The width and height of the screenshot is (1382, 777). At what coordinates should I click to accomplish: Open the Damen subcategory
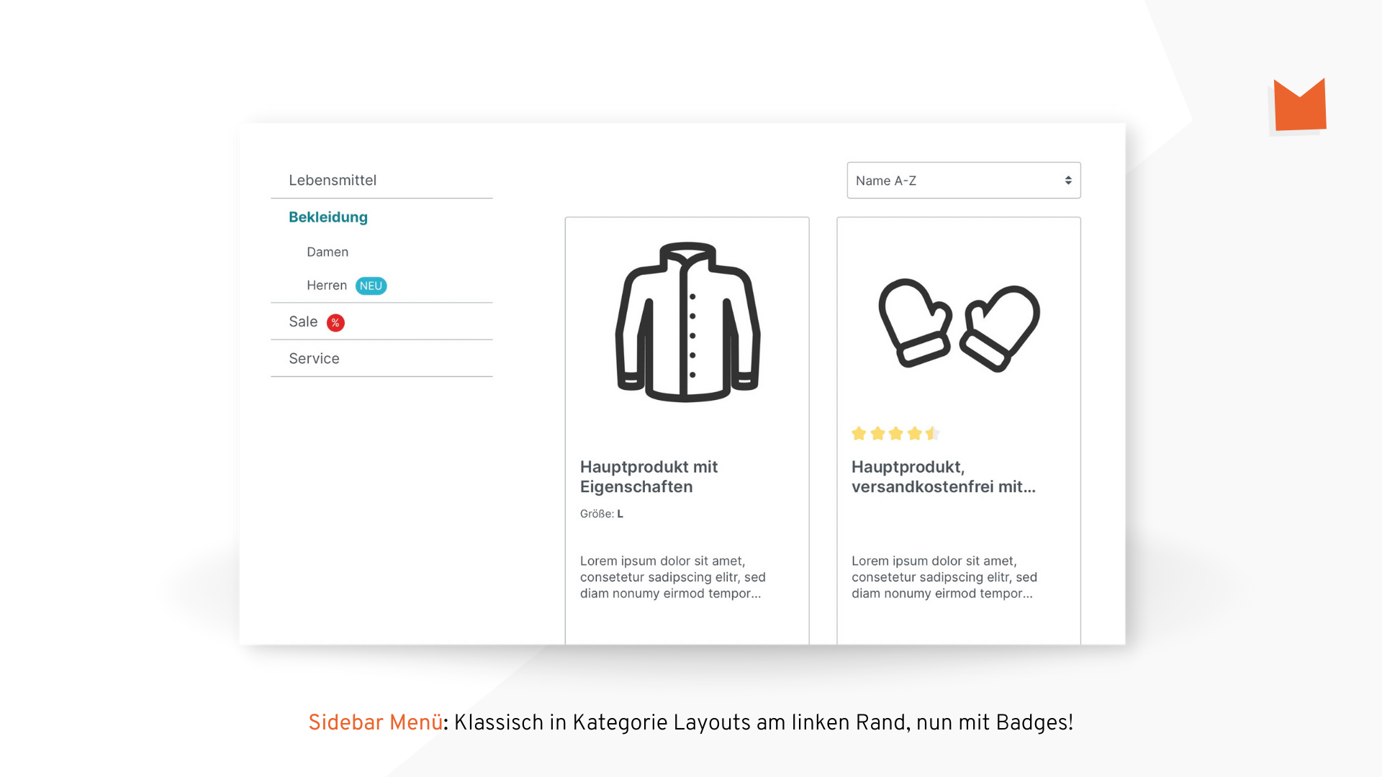coord(328,252)
